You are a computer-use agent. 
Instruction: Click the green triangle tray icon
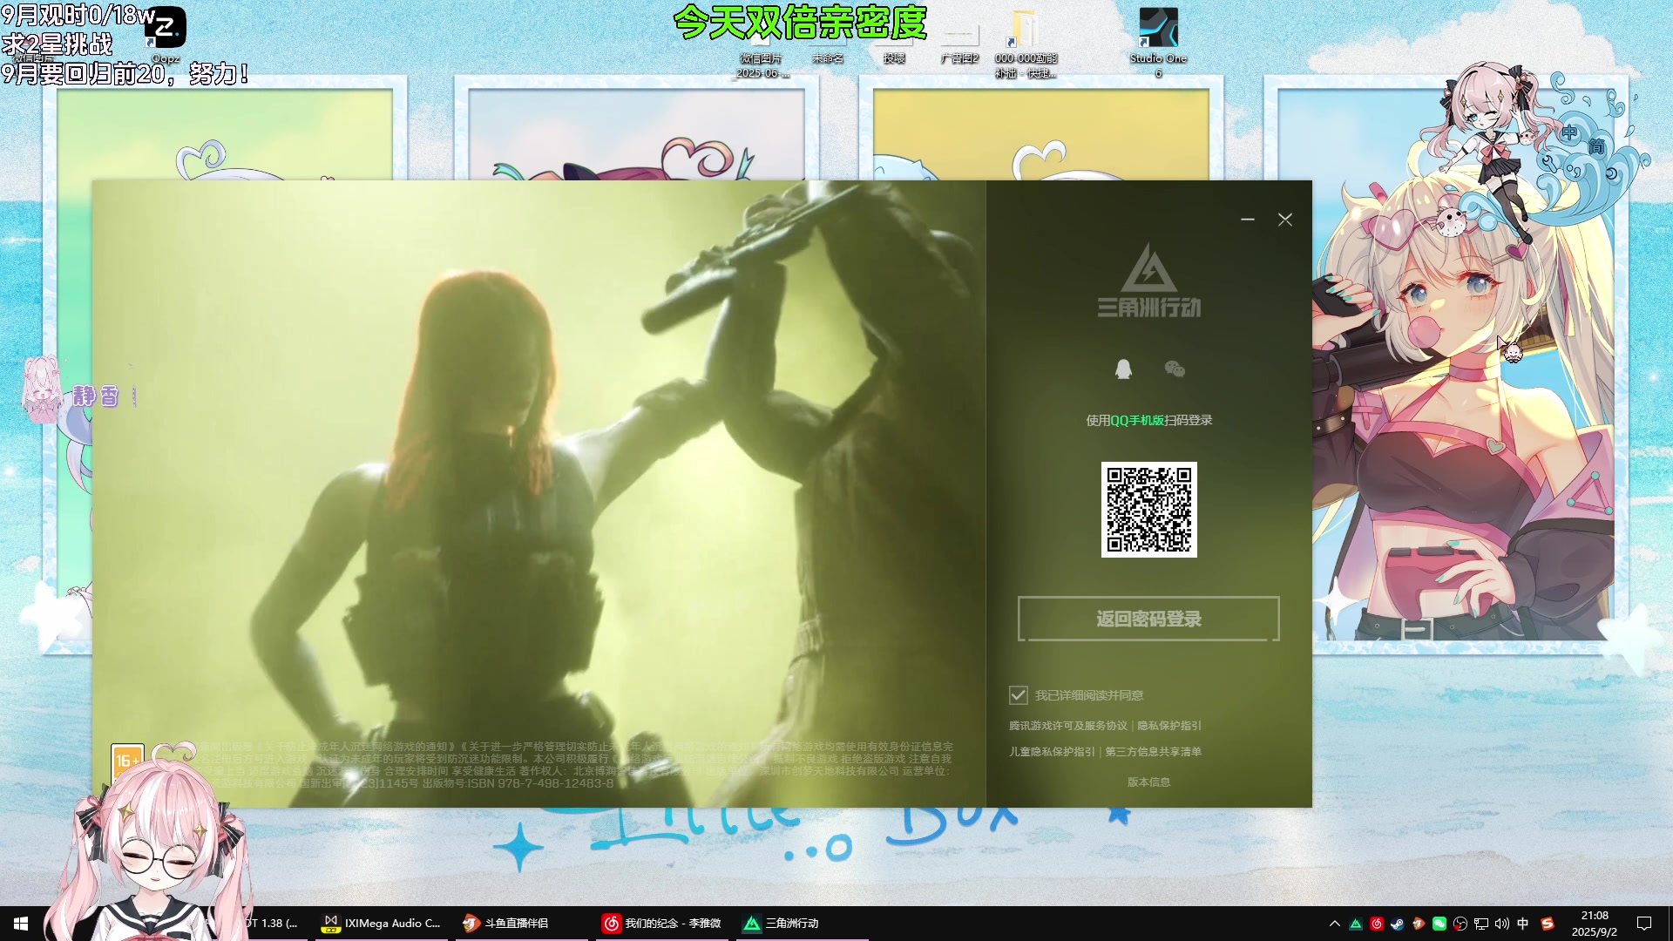coord(1356,924)
